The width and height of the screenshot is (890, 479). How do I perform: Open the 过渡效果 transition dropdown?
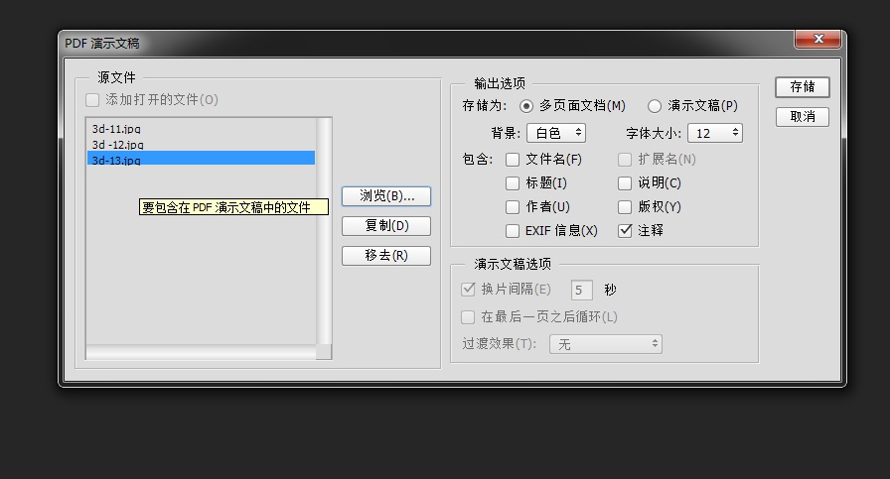pos(606,344)
